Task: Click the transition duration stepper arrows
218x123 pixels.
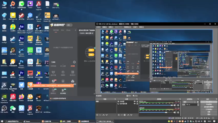Action: [x=198, y=105]
